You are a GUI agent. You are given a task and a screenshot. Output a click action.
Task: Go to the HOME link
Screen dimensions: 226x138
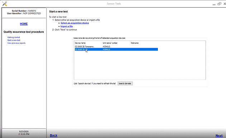[24, 24]
